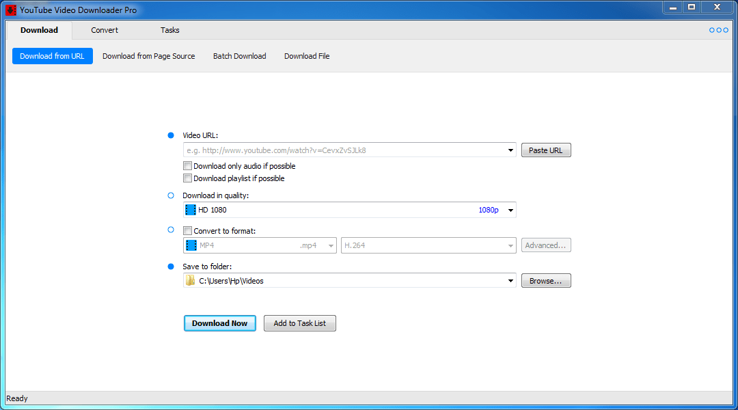This screenshot has width=738, height=410.
Task: Click the hollow bullet beside Download in quality
Action: (171, 195)
